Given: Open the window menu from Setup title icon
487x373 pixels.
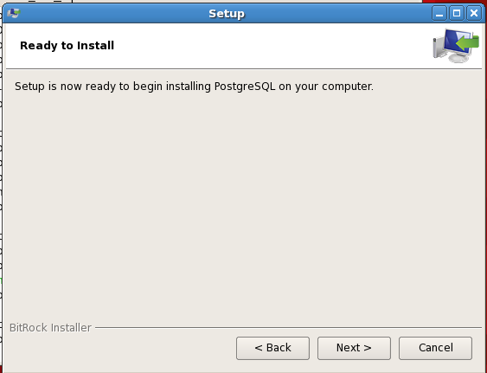Looking at the screenshot, I should coord(14,13).
